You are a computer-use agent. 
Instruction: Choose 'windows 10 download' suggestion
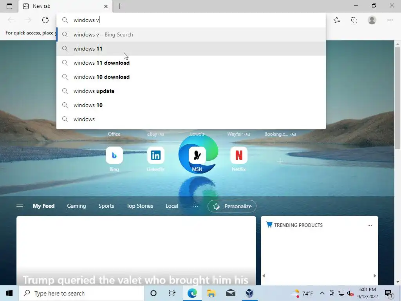pos(191,77)
